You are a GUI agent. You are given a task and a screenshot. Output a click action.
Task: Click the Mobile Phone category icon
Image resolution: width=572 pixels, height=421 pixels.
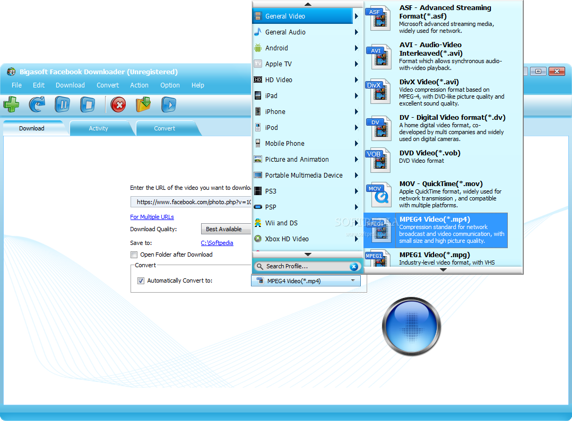[258, 143]
